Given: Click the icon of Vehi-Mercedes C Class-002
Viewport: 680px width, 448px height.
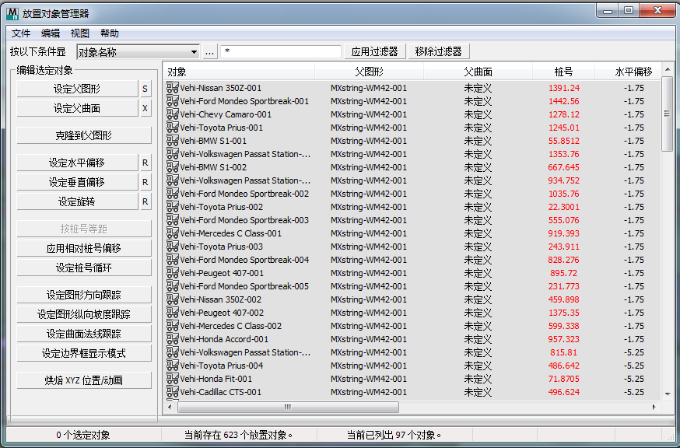Looking at the screenshot, I should (x=172, y=326).
